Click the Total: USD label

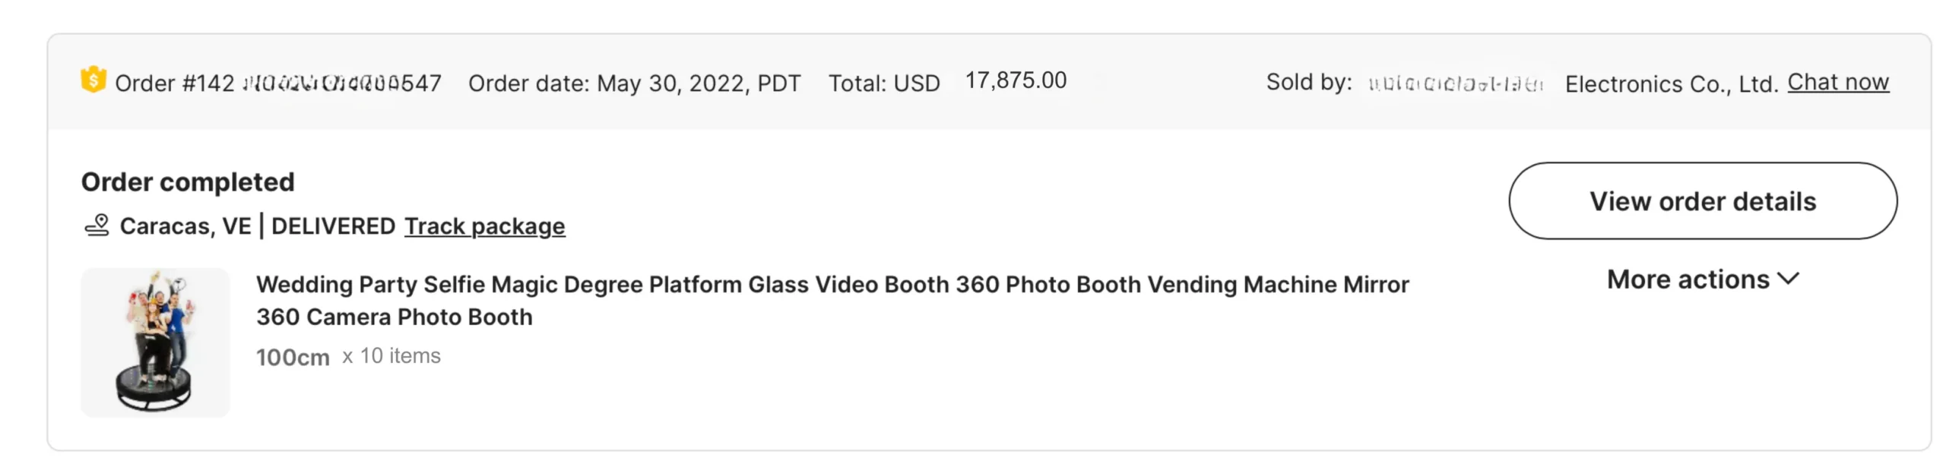884,83
